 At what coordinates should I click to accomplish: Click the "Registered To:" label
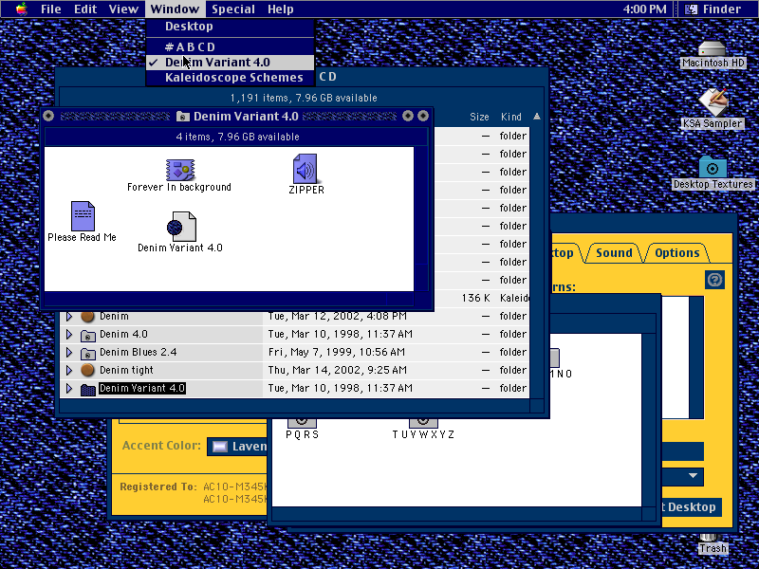click(158, 486)
